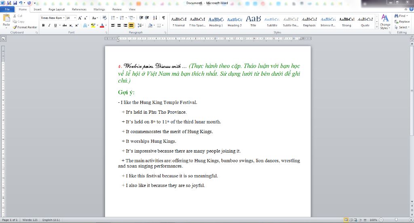The width and height of the screenshot is (414, 223).
Task: Apply strikethrough formatting
Action: tap(64, 25)
